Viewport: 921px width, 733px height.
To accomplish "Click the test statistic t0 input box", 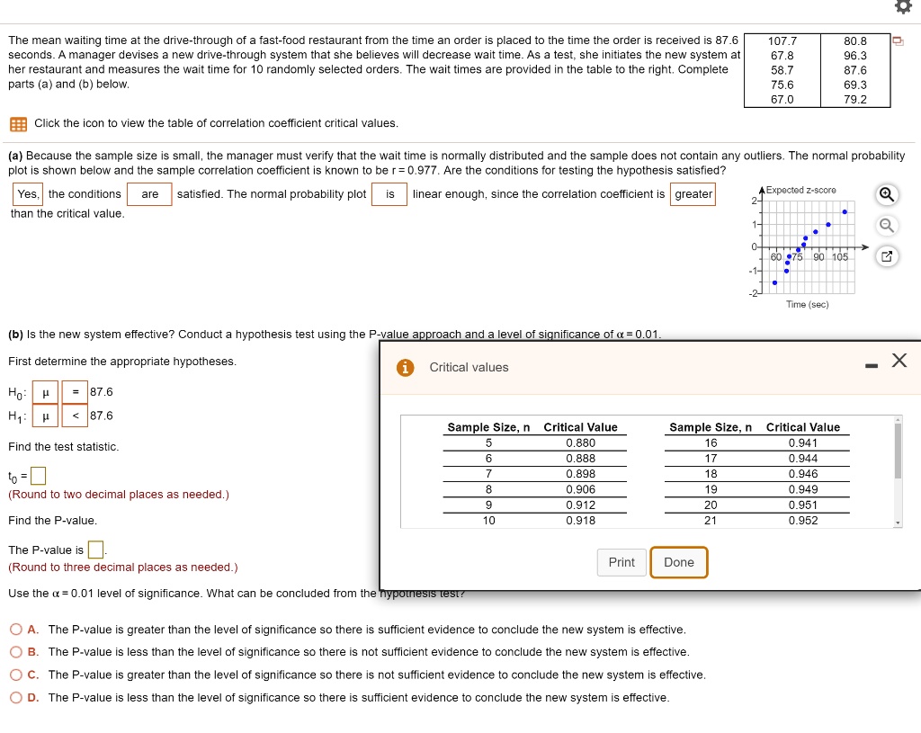I will 38,475.
